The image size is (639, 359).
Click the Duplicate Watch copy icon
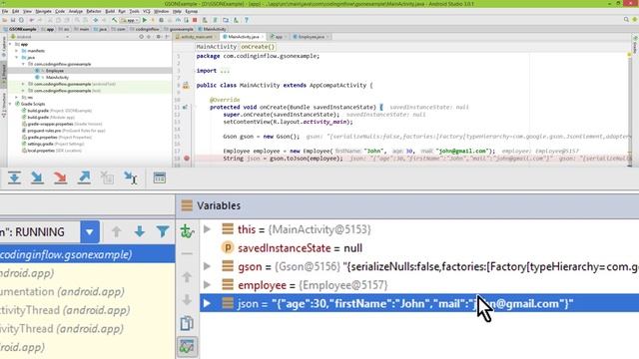click(187, 323)
